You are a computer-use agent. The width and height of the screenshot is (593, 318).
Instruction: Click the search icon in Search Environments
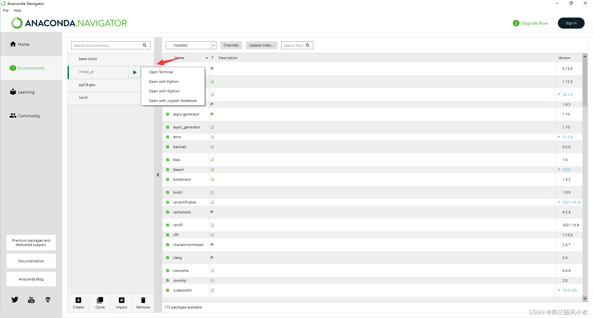coord(144,45)
